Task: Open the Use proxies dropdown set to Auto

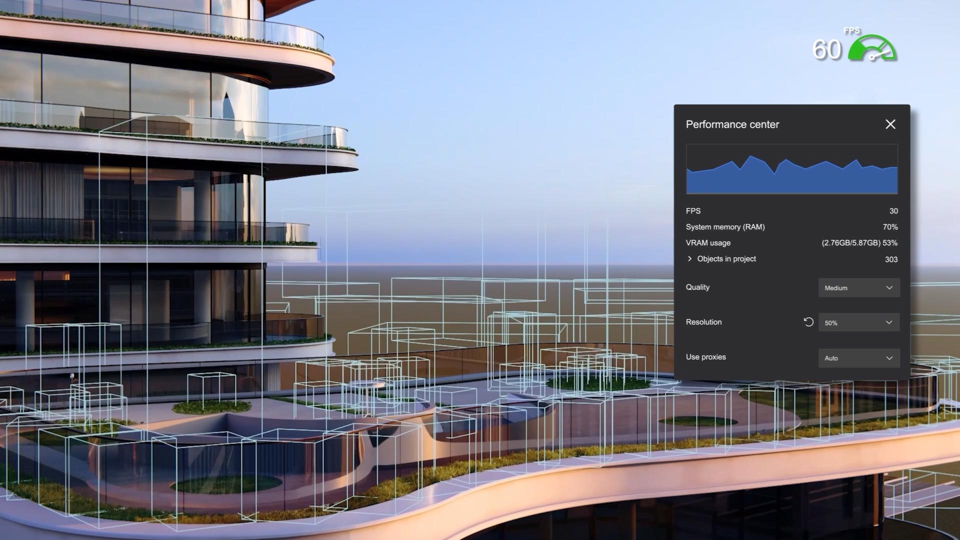Action: (858, 358)
